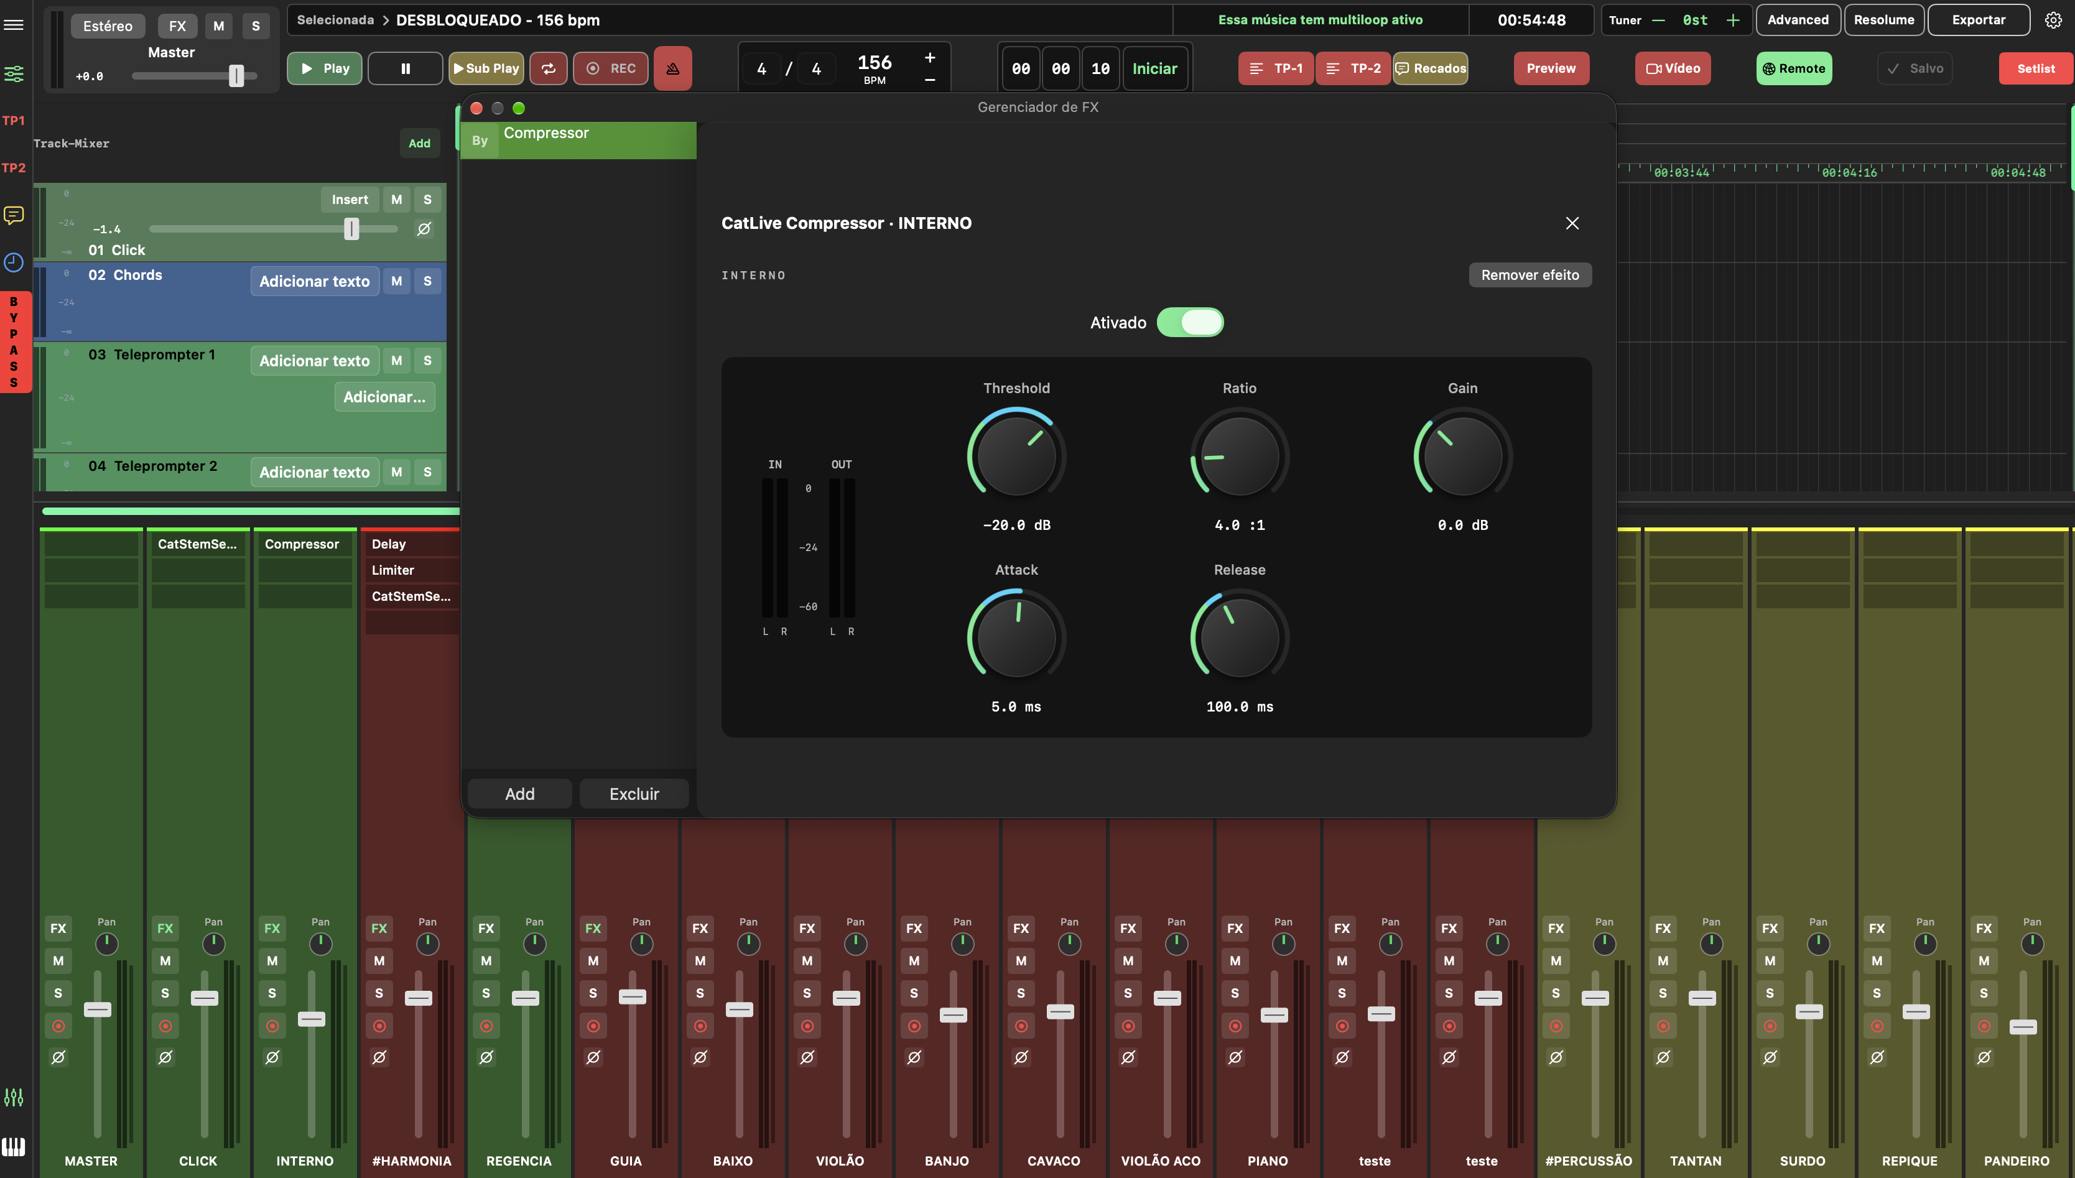
Task: Mute the GUIA mixer channel
Action: [593, 960]
